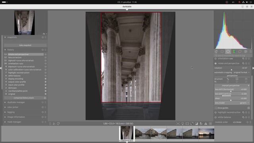This screenshot has height=143, width=254.
Task: Select the draw structure line tool
Action: point(228,79)
